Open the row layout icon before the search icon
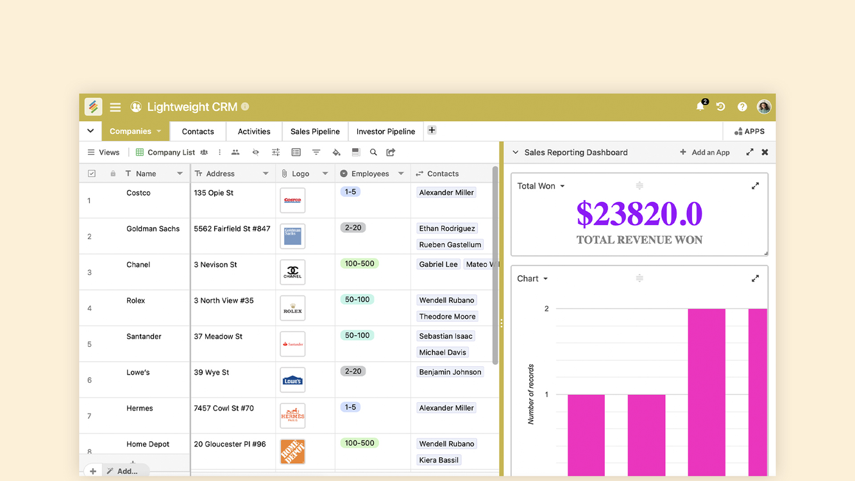Screen dimensions: 855x481 click(356, 153)
